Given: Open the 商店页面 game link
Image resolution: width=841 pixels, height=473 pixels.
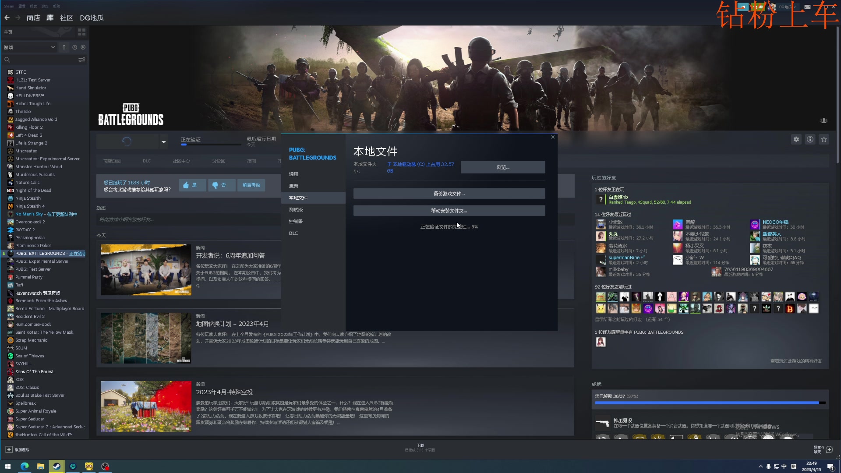Looking at the screenshot, I should 112,161.
